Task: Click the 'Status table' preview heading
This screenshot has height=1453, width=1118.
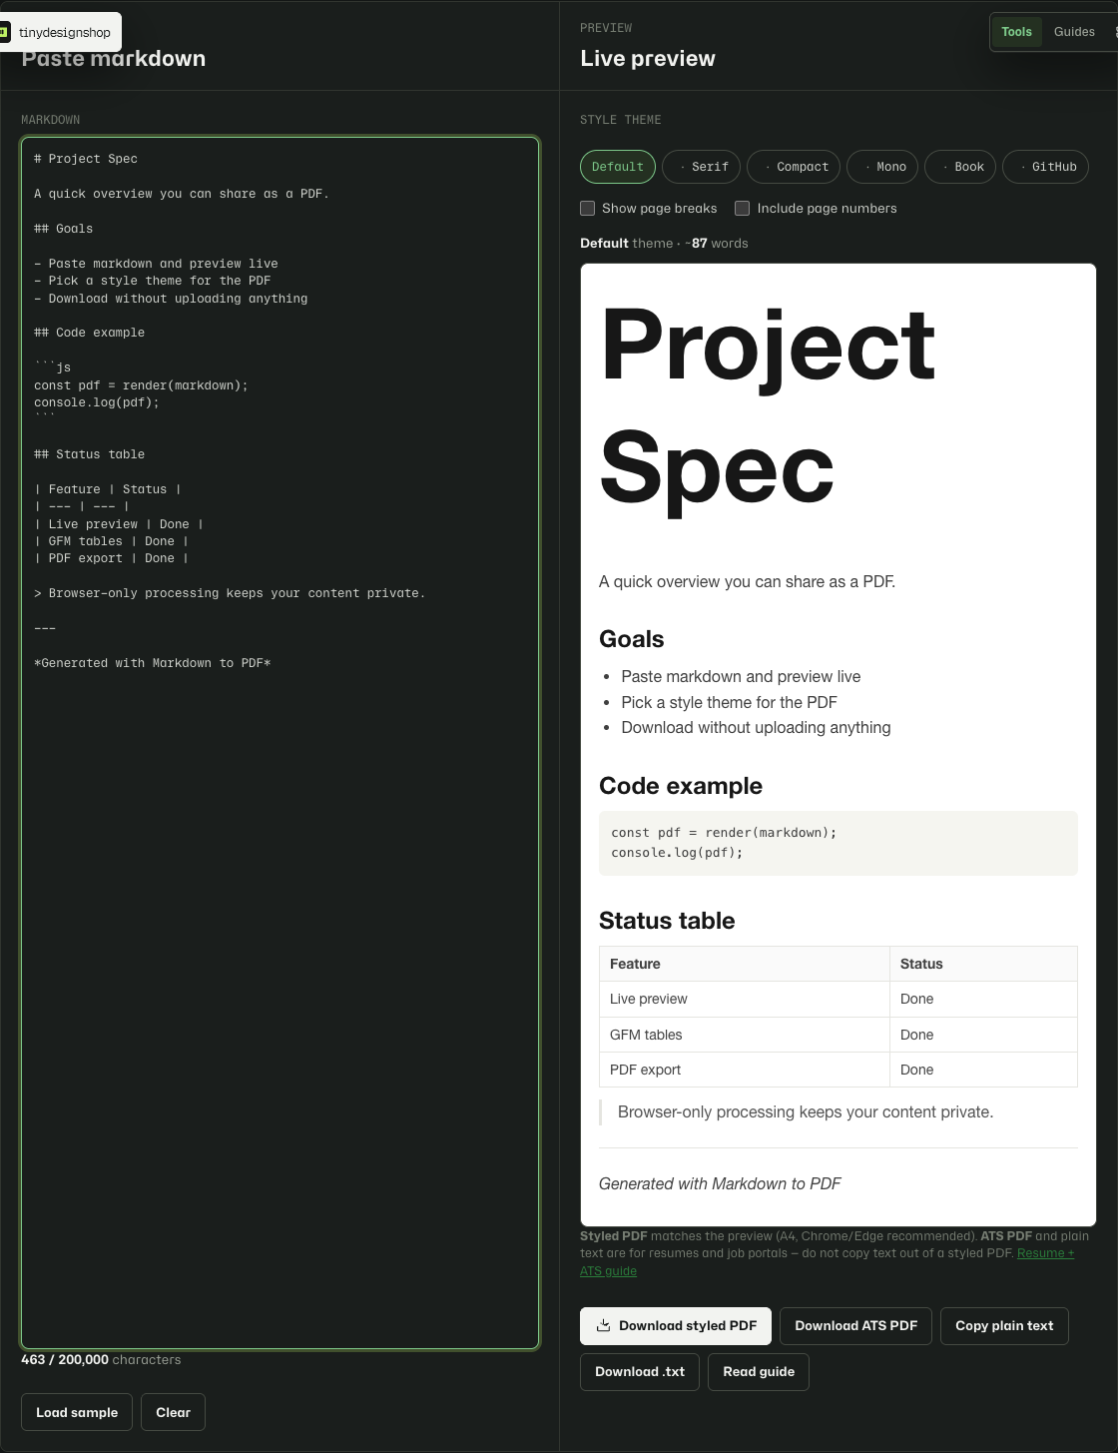Action: 667,921
